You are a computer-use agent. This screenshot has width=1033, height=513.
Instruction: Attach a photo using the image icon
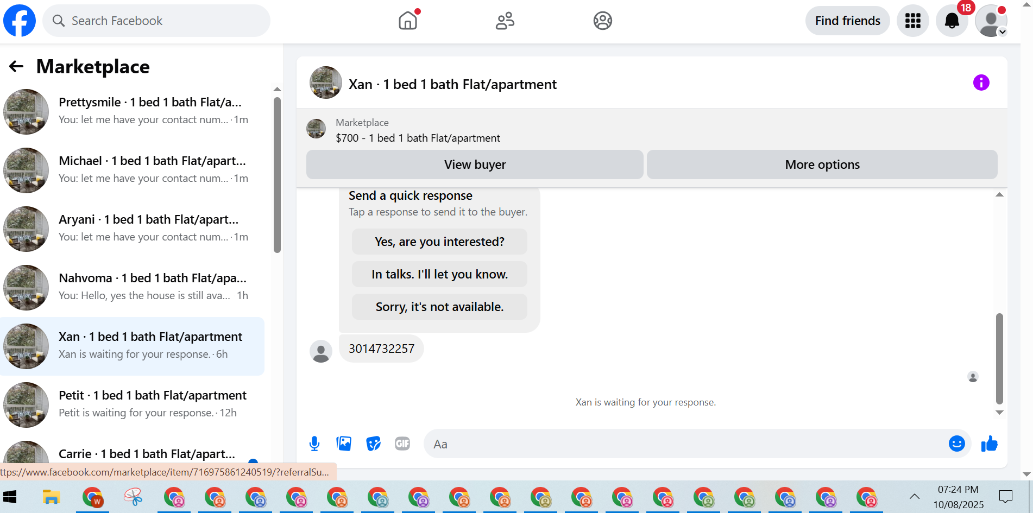344,444
